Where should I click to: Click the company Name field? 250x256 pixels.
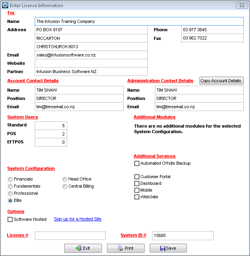(139, 21)
